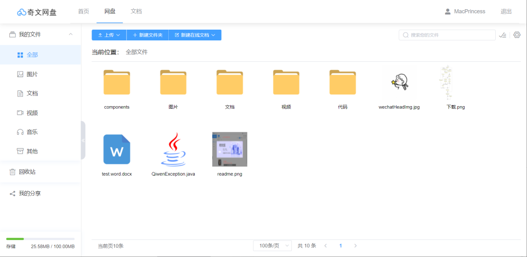
Task: Go to the previous page arrow
Action: pyautogui.click(x=325, y=246)
